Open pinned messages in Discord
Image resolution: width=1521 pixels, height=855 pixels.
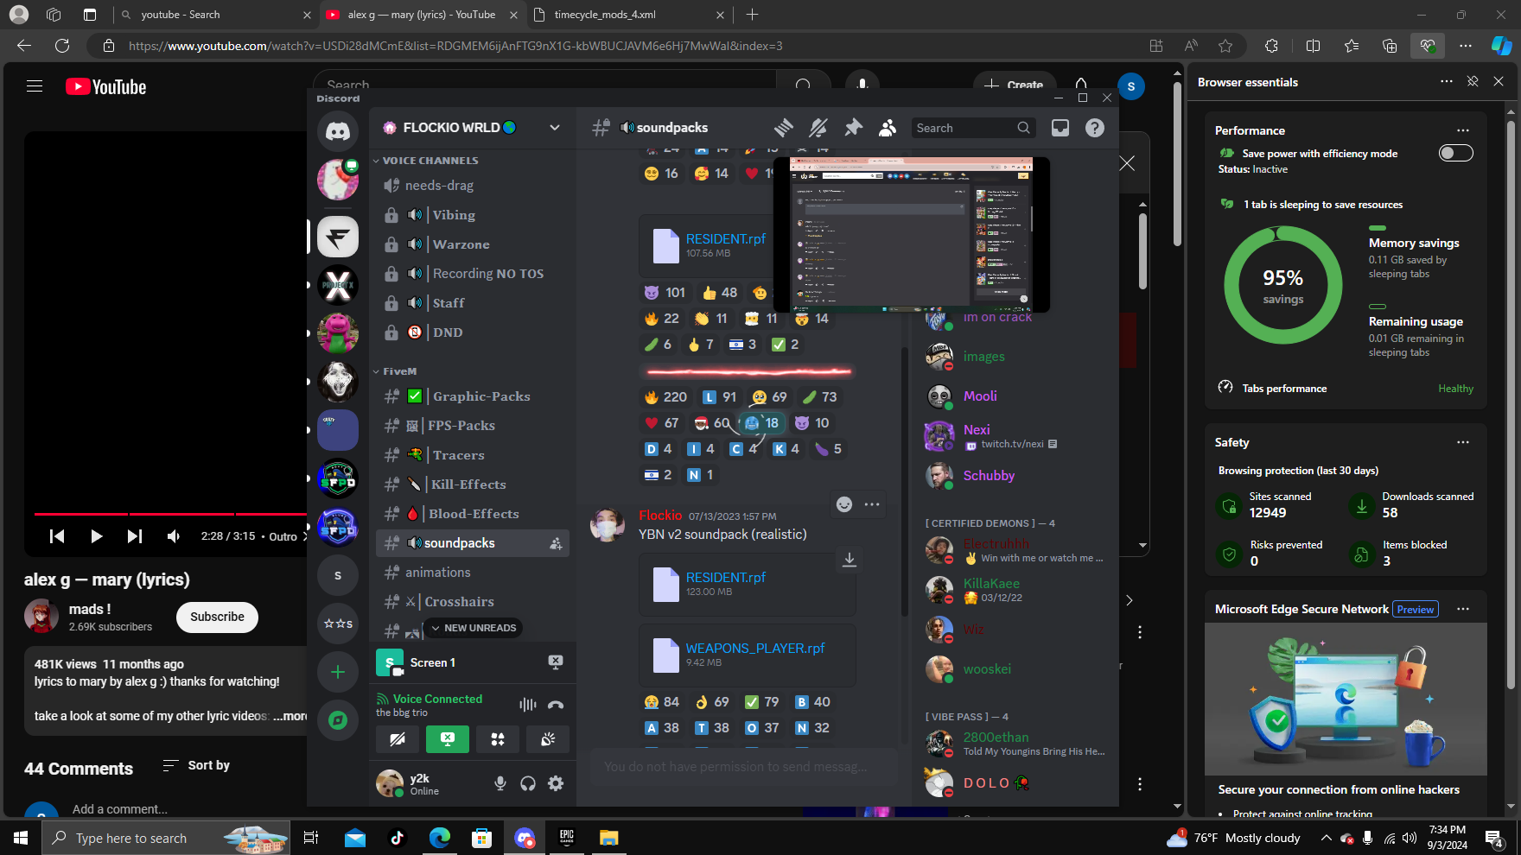853,128
